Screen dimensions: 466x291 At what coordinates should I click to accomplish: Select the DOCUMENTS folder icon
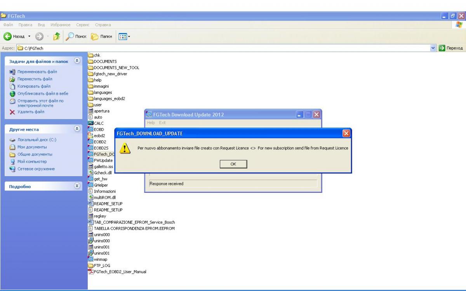click(x=91, y=61)
